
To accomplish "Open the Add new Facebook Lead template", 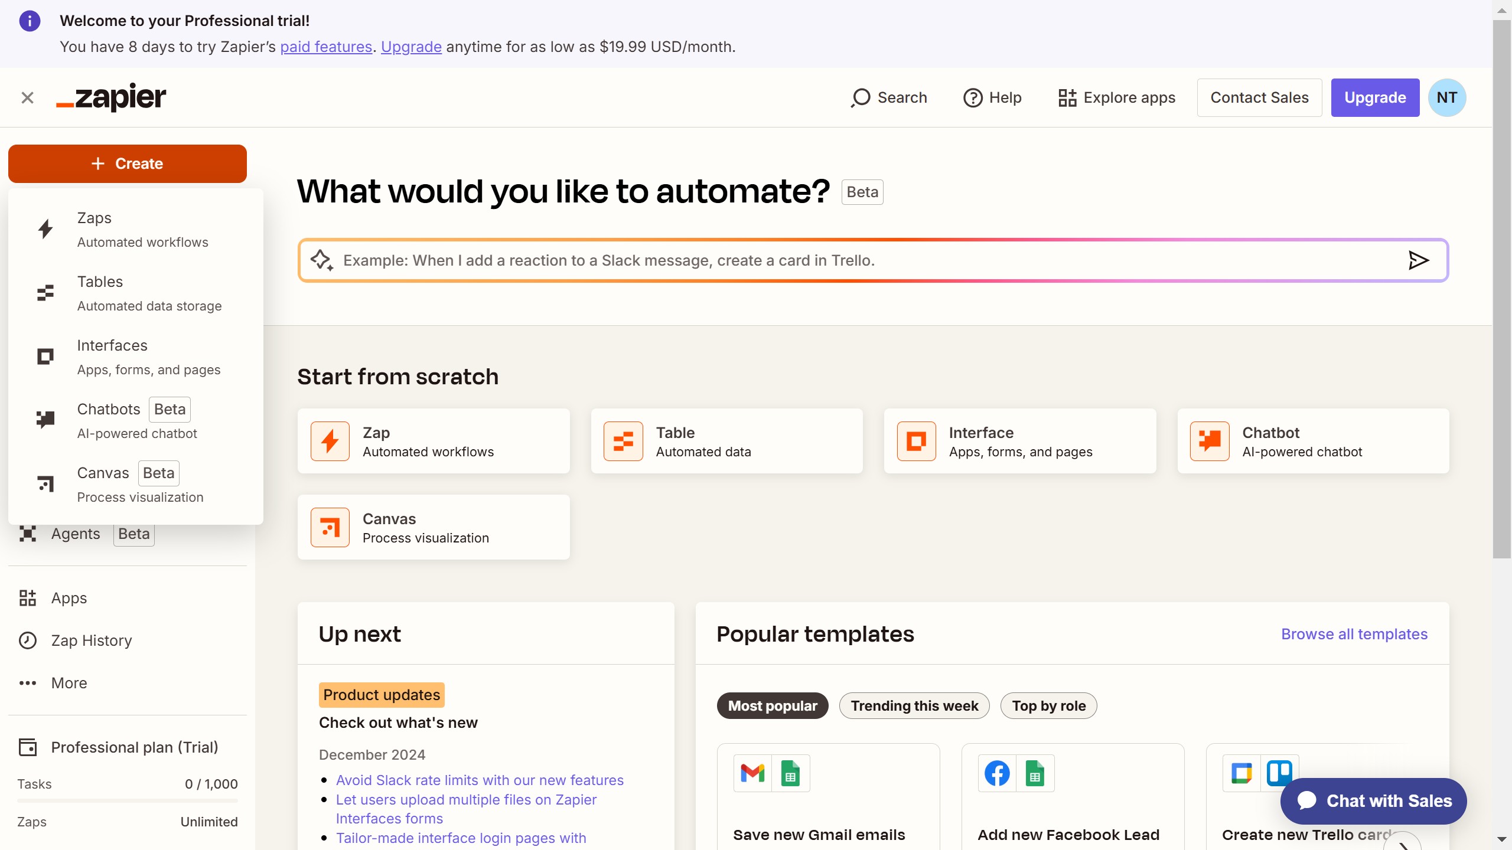I will [x=1073, y=797].
